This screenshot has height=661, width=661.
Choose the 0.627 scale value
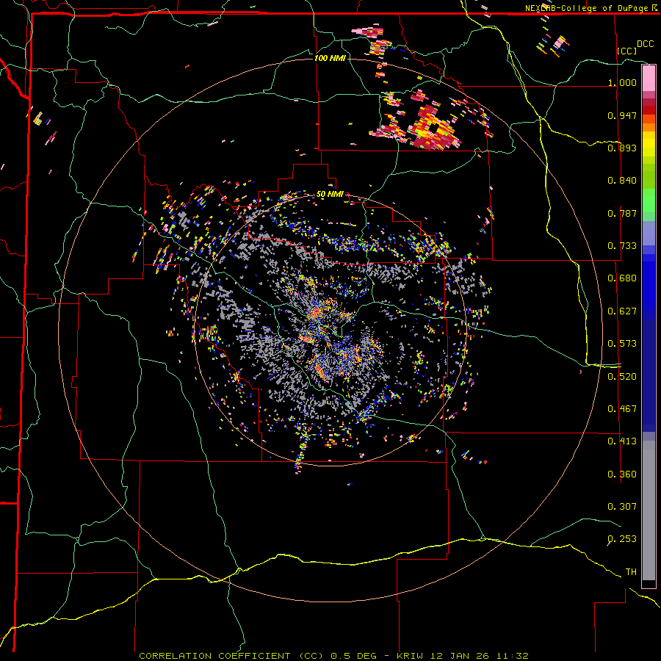[622, 311]
